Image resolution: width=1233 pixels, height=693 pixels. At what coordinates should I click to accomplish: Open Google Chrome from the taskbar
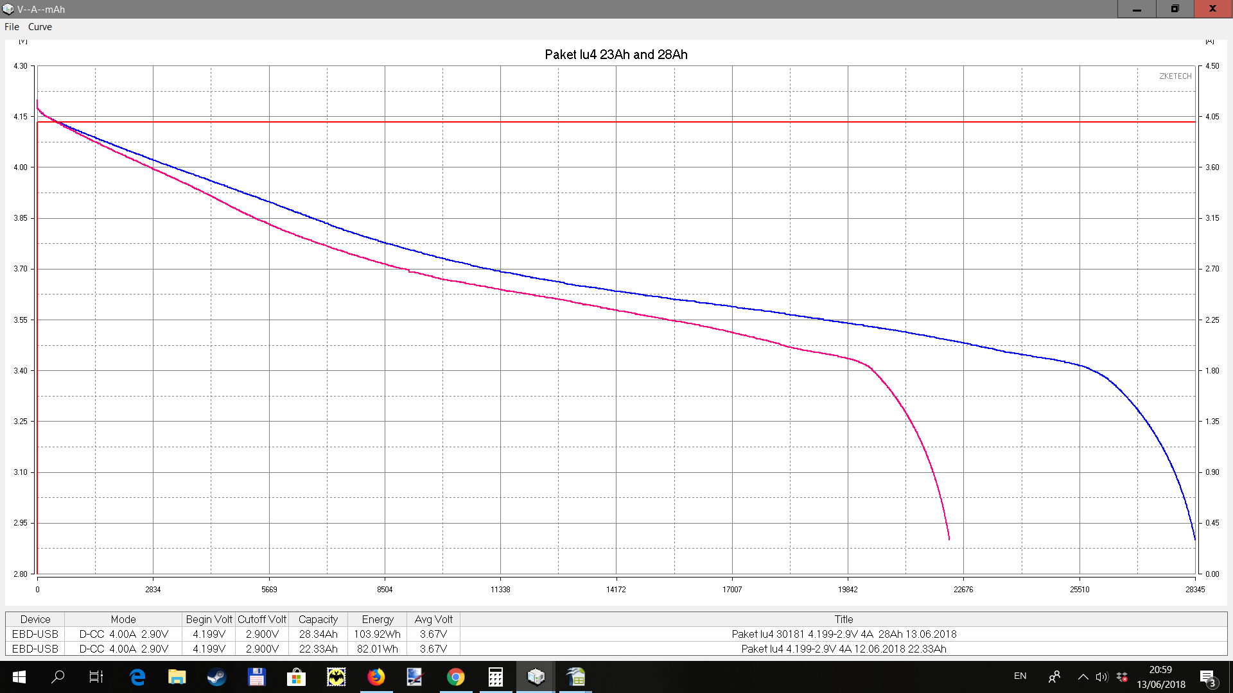455,677
